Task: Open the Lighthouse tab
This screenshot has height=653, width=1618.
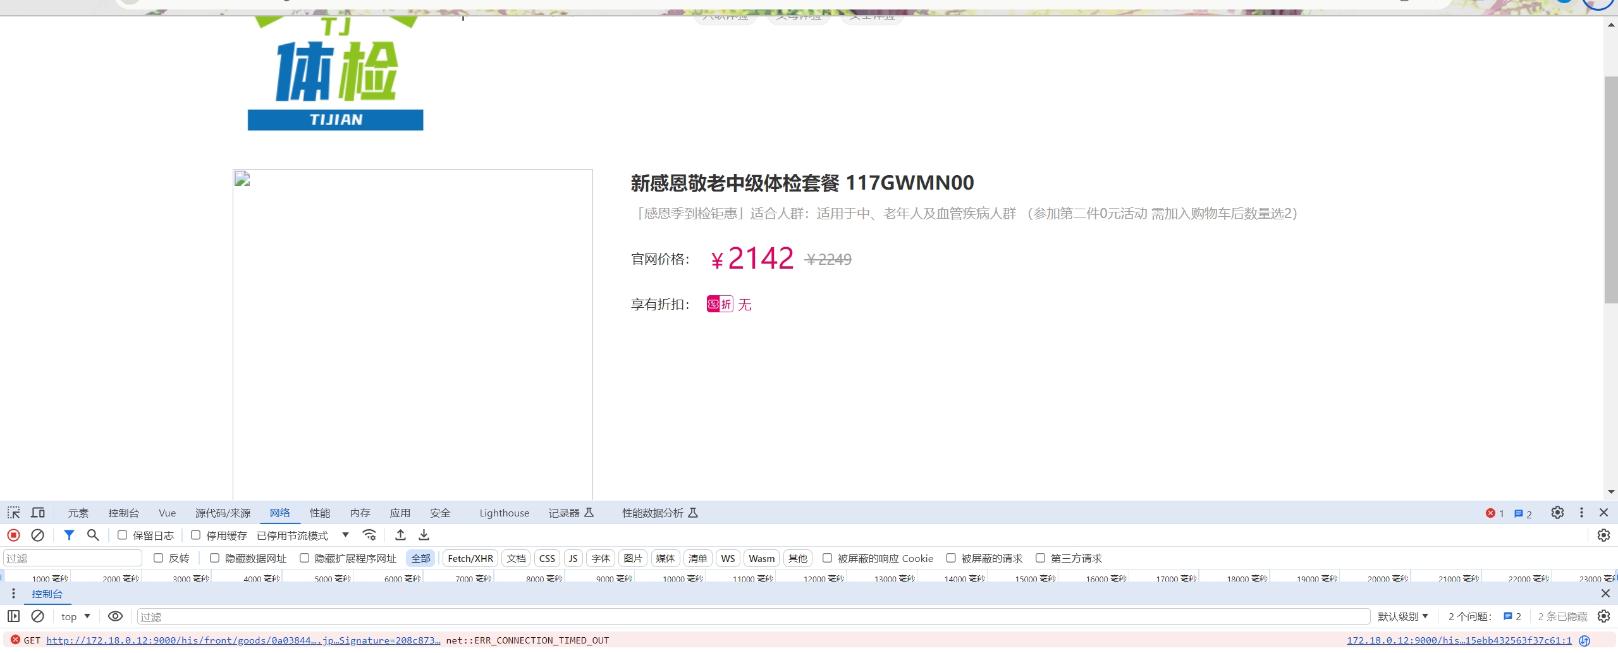Action: coord(505,513)
